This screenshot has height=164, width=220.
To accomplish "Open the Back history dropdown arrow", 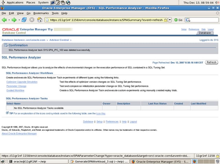I will click(x=9, y=20).
